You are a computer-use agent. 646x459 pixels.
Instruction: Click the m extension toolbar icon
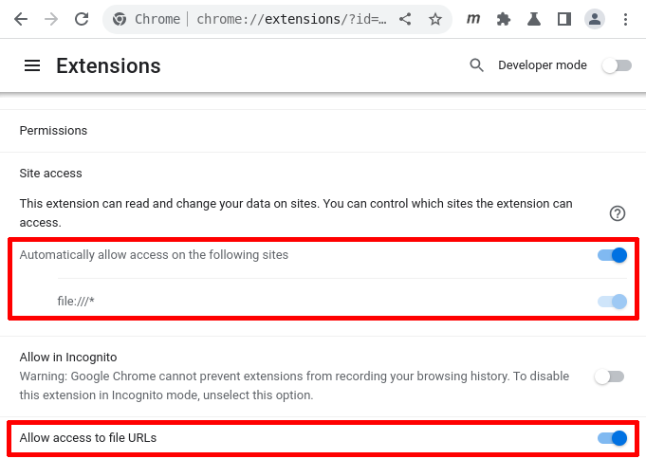click(x=473, y=19)
